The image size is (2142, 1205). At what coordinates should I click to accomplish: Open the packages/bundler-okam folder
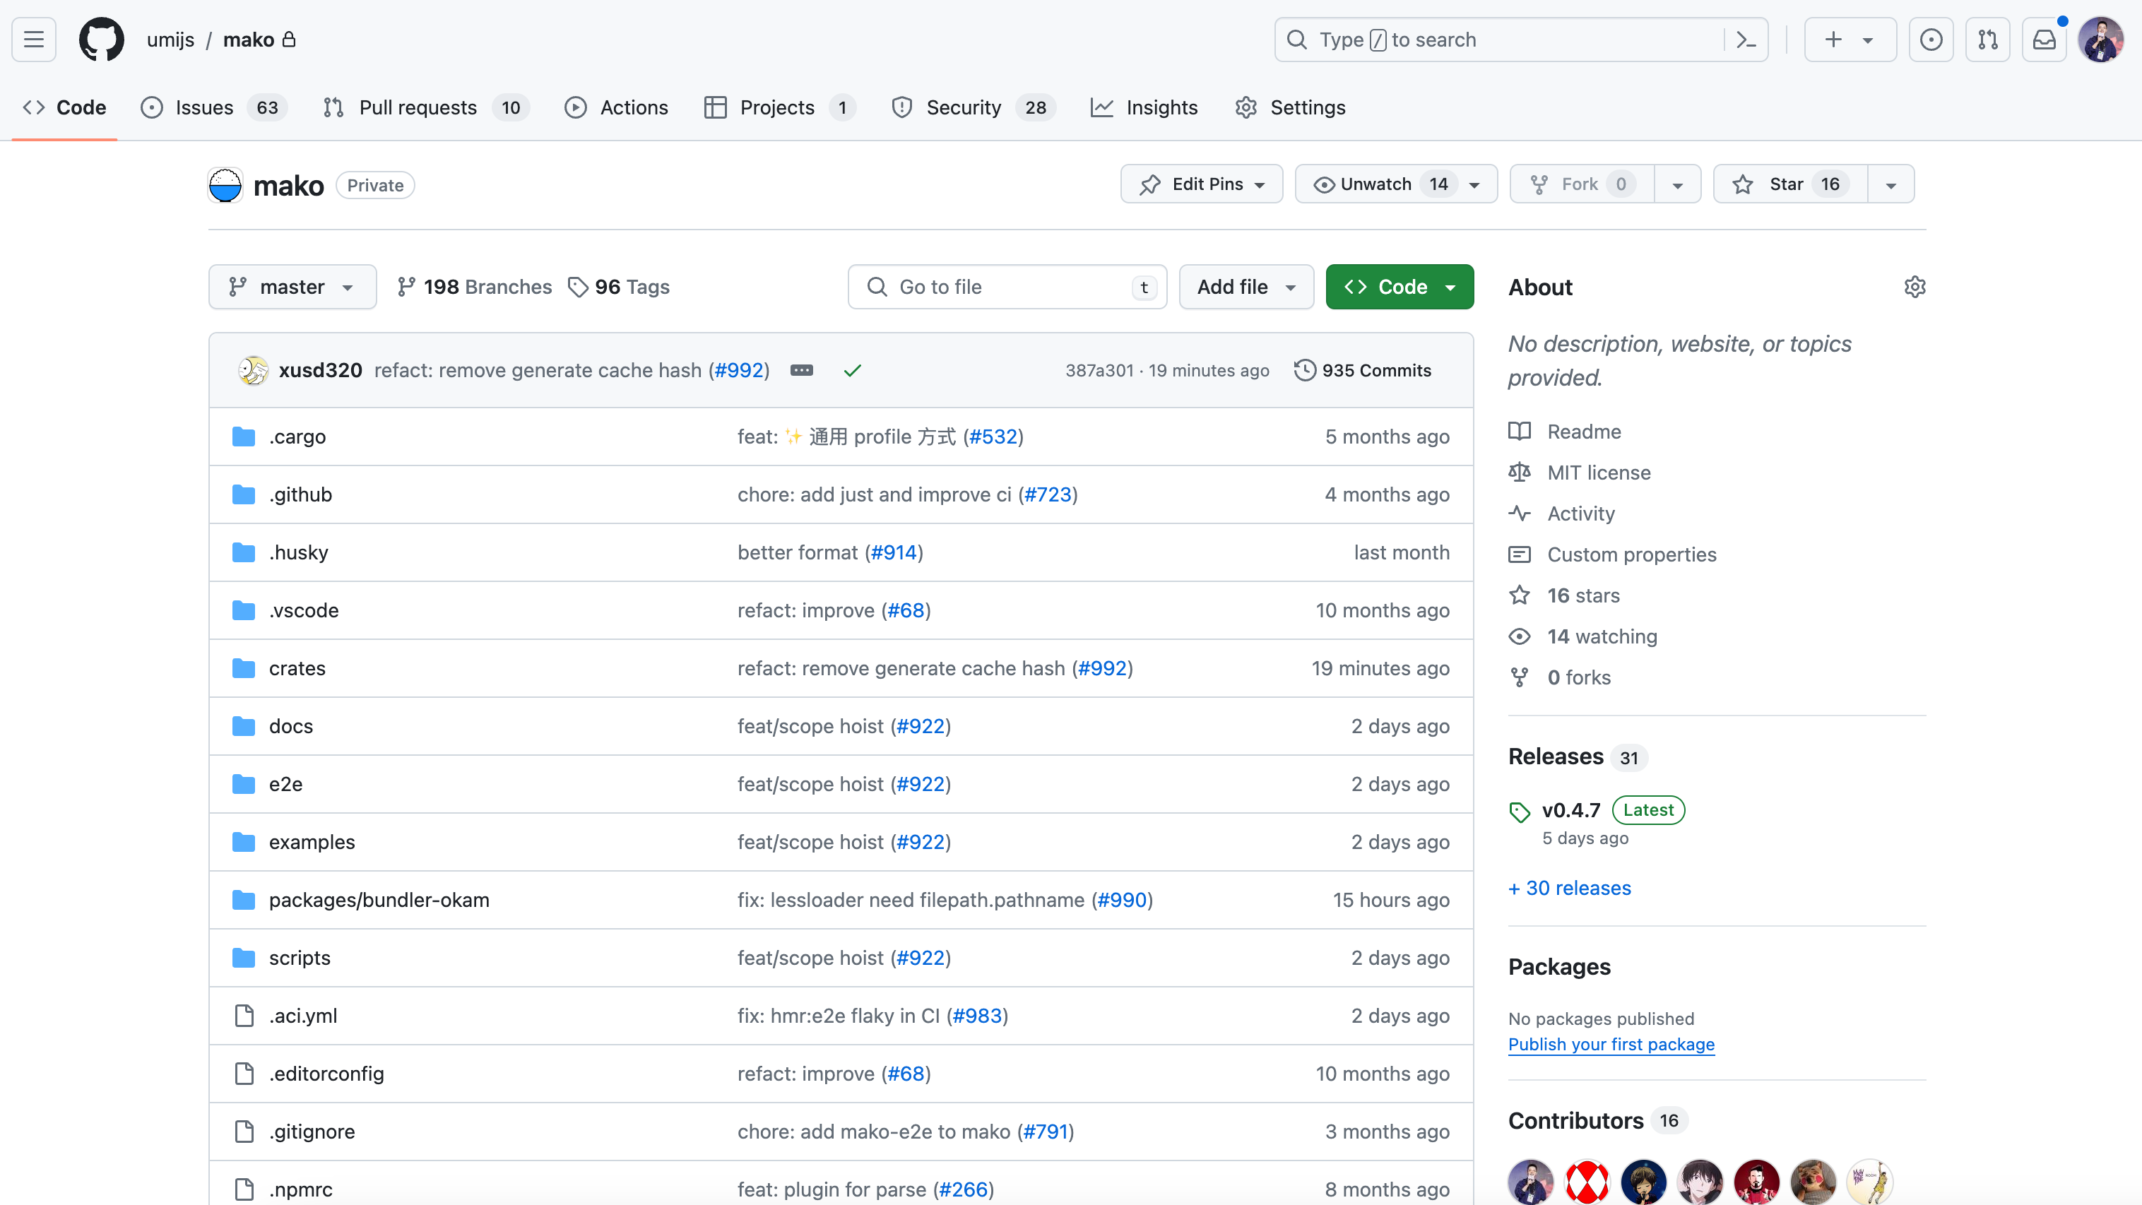[379, 900]
